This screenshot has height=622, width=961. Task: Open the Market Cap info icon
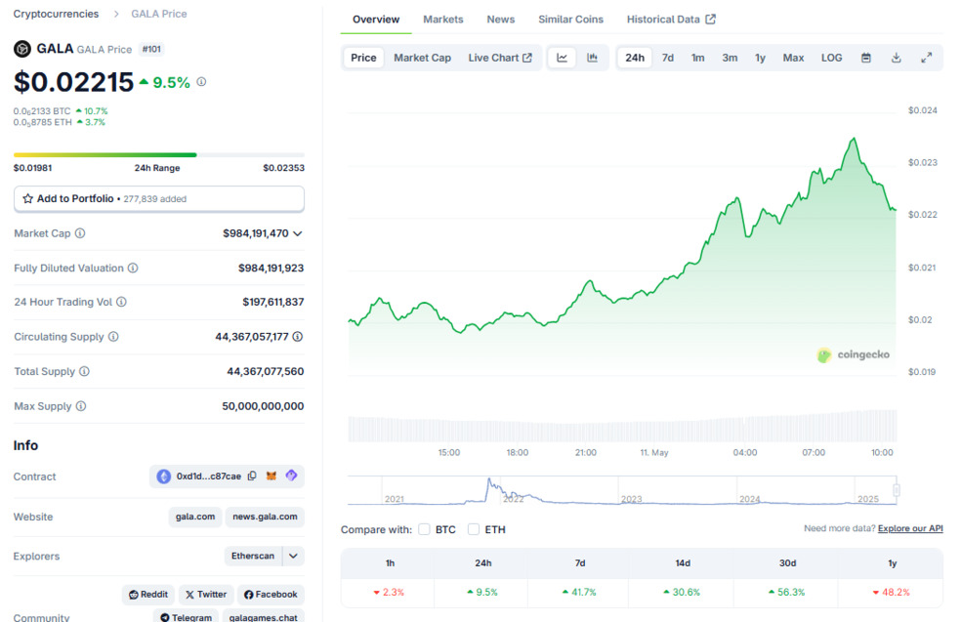[80, 232]
